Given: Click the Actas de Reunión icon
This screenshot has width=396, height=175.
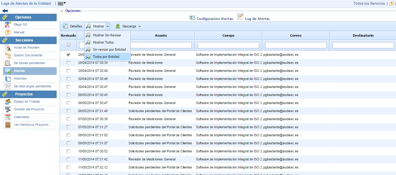Looking at the screenshot, I should [8, 48].
